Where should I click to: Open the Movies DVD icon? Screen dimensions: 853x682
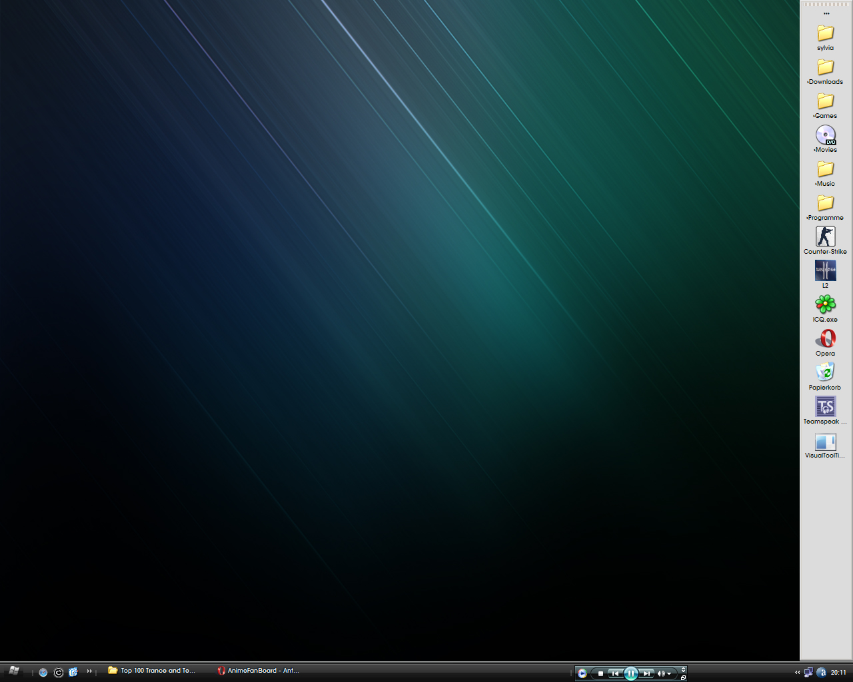tap(825, 135)
